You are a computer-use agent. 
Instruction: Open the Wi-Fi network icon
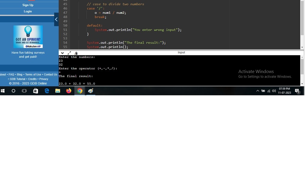pyautogui.click(x=269, y=91)
